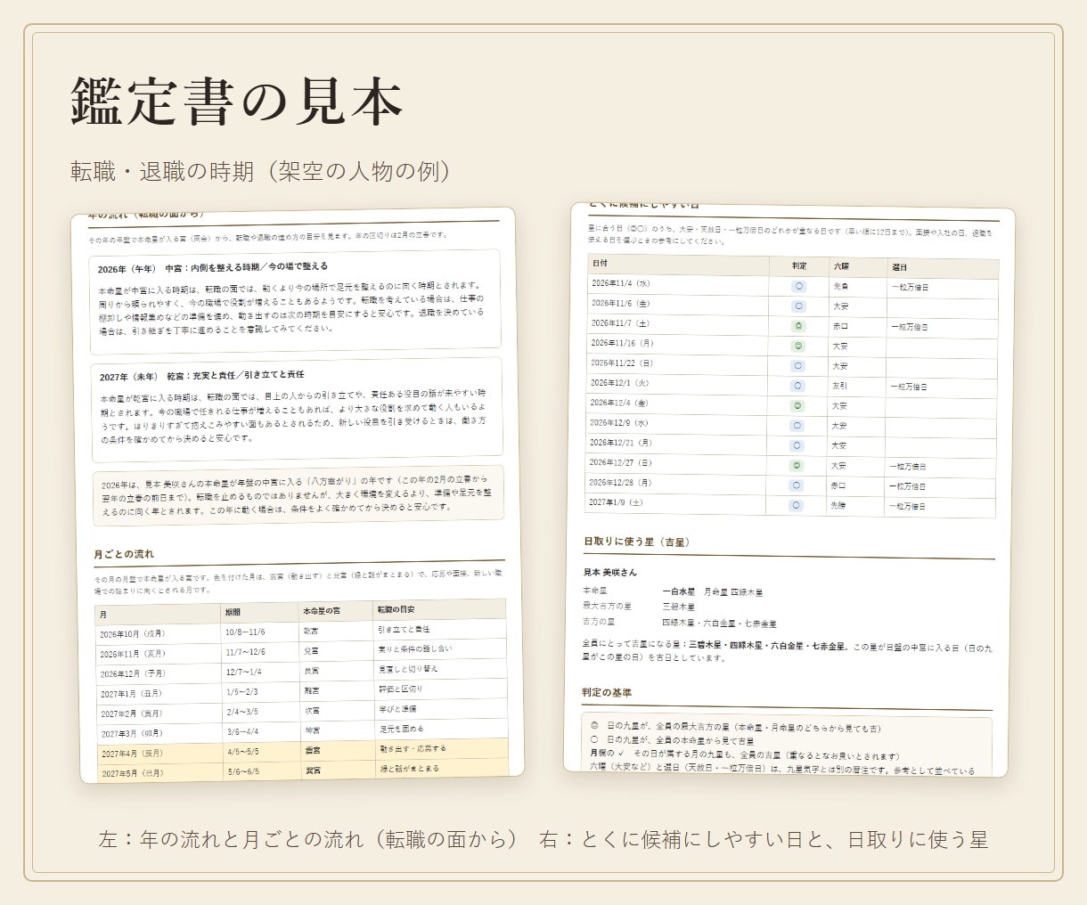Click the cell '実りと条件の話し合い'
1087x905 pixels.
click(414, 649)
